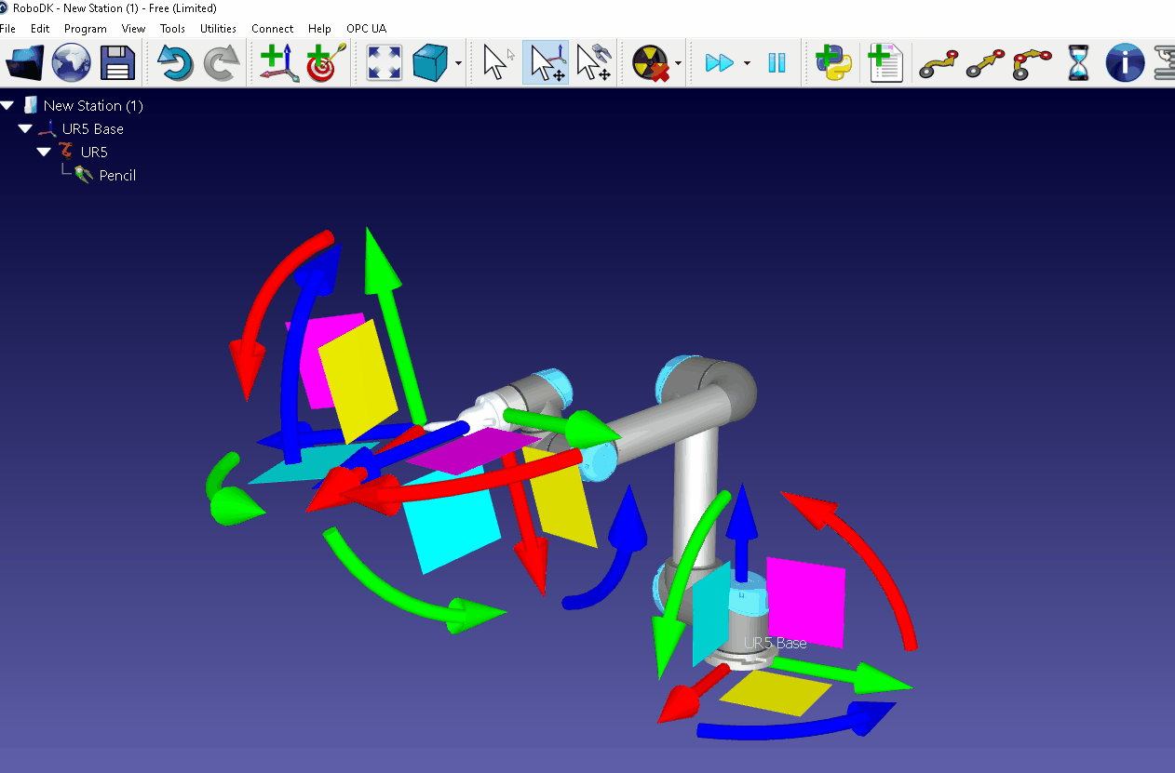Open the Help menu
The height and width of the screenshot is (773, 1175).
[x=319, y=29]
